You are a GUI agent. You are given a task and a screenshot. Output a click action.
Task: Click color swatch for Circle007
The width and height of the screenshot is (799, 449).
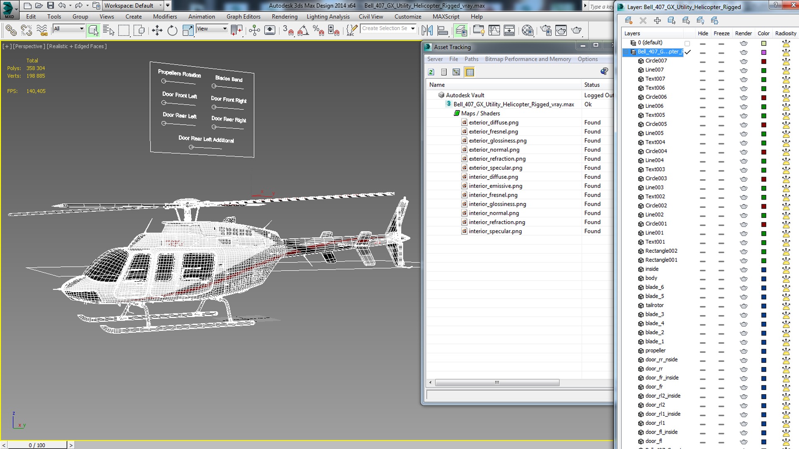pyautogui.click(x=764, y=62)
